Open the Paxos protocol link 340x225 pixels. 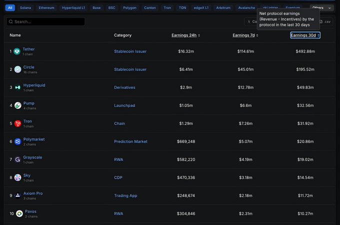click(x=30, y=211)
